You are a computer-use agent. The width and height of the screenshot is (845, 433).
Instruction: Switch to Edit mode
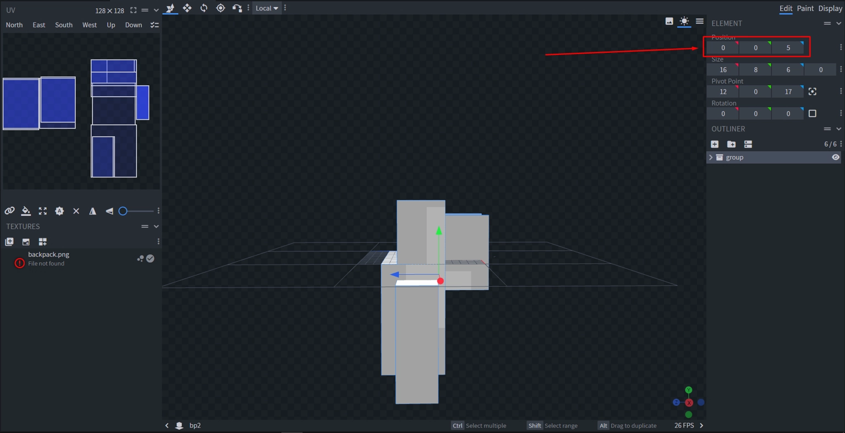[786, 8]
